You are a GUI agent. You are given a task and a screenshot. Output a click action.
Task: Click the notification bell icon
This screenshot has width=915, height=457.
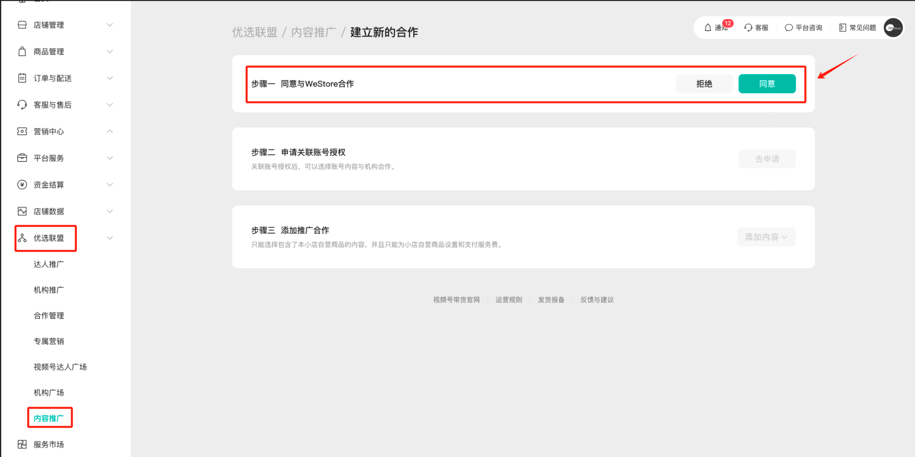click(x=708, y=28)
